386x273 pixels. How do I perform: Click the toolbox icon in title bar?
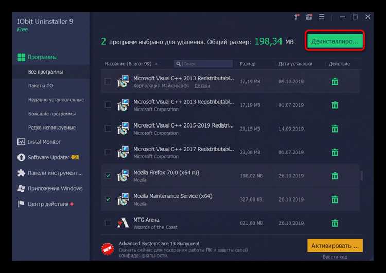[x=309, y=17]
